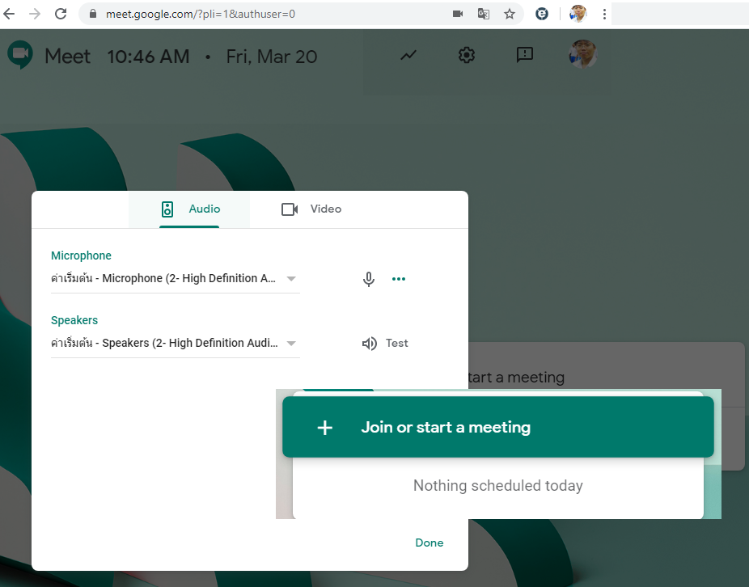Open Google account avatar in Meet header
This screenshot has width=749, height=587.
pos(582,54)
